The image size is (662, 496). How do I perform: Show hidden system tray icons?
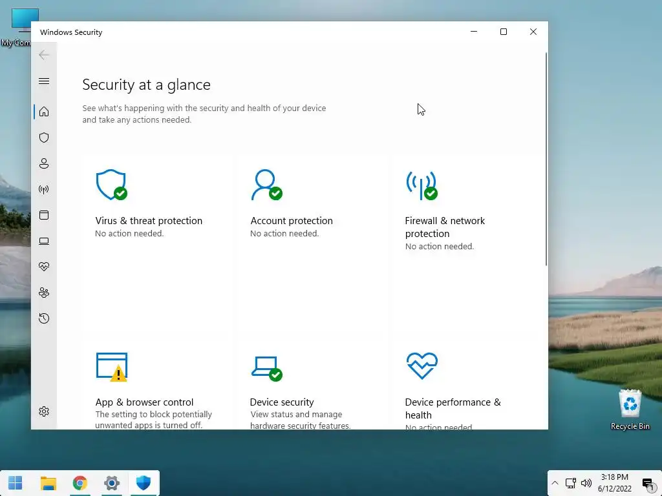(x=555, y=483)
